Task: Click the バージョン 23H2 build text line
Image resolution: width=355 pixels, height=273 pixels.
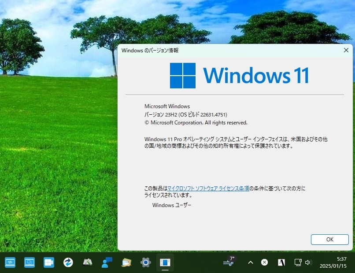Action: [x=186, y=115]
